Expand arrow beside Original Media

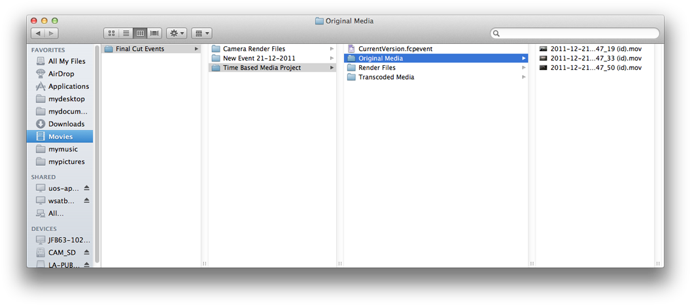coord(524,58)
